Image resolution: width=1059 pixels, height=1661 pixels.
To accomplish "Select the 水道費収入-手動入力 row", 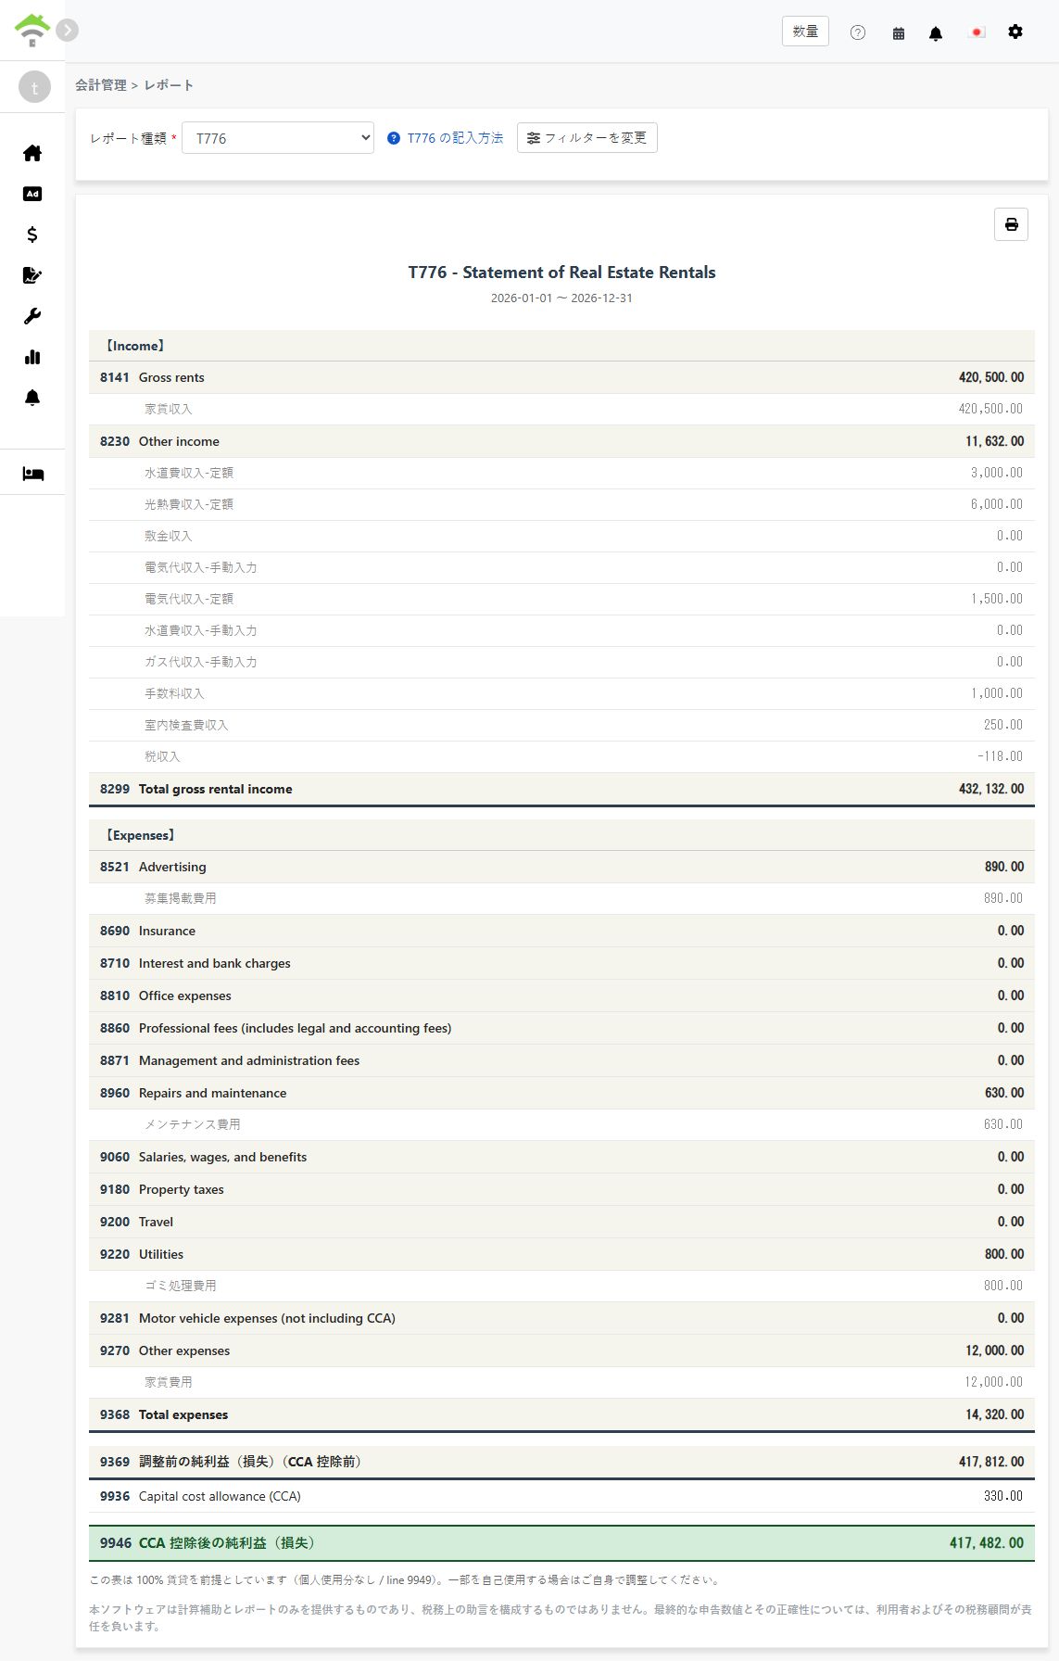I will 561,630.
